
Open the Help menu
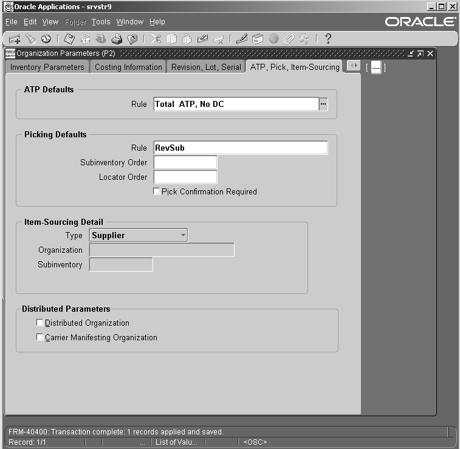pos(157,22)
